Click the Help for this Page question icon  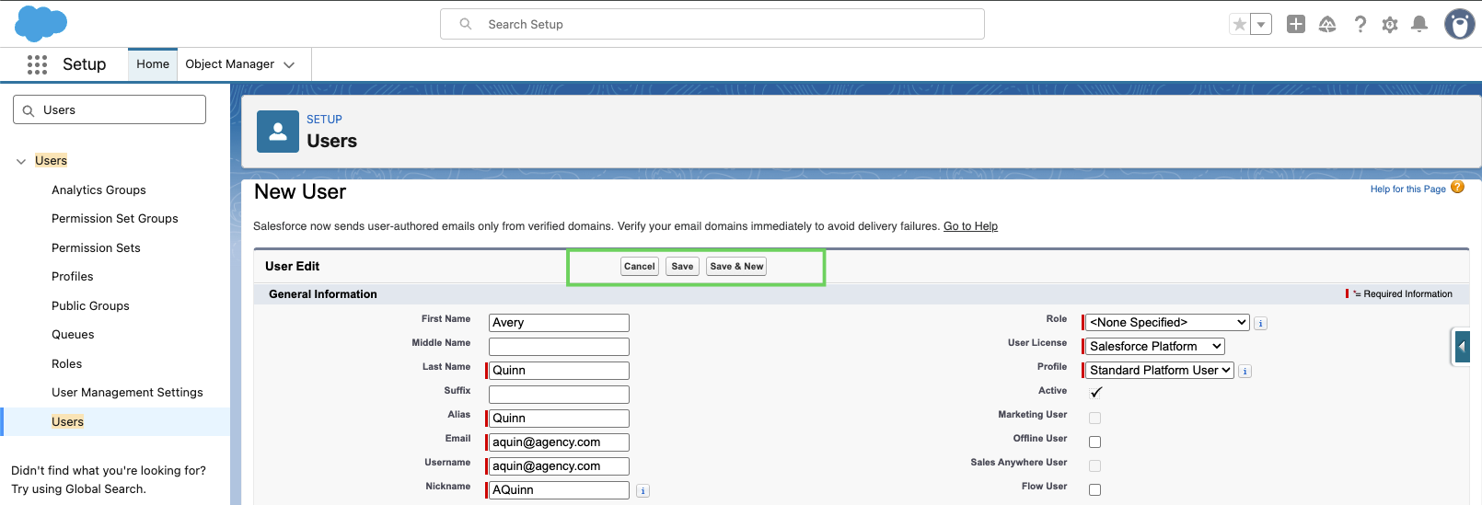tap(1457, 187)
